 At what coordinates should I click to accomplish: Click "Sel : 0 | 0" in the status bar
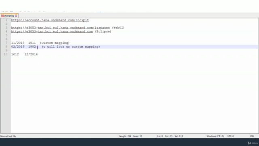point(179,136)
